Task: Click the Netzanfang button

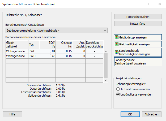Action: [x=138, y=24]
